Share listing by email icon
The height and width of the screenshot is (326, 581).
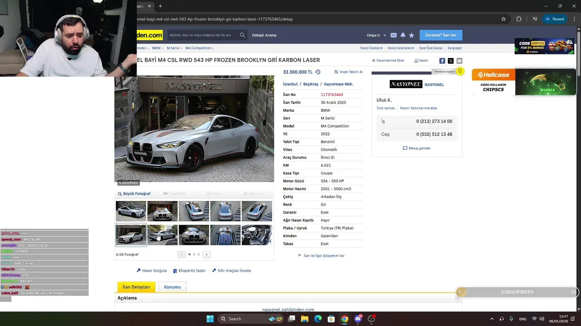(459, 61)
